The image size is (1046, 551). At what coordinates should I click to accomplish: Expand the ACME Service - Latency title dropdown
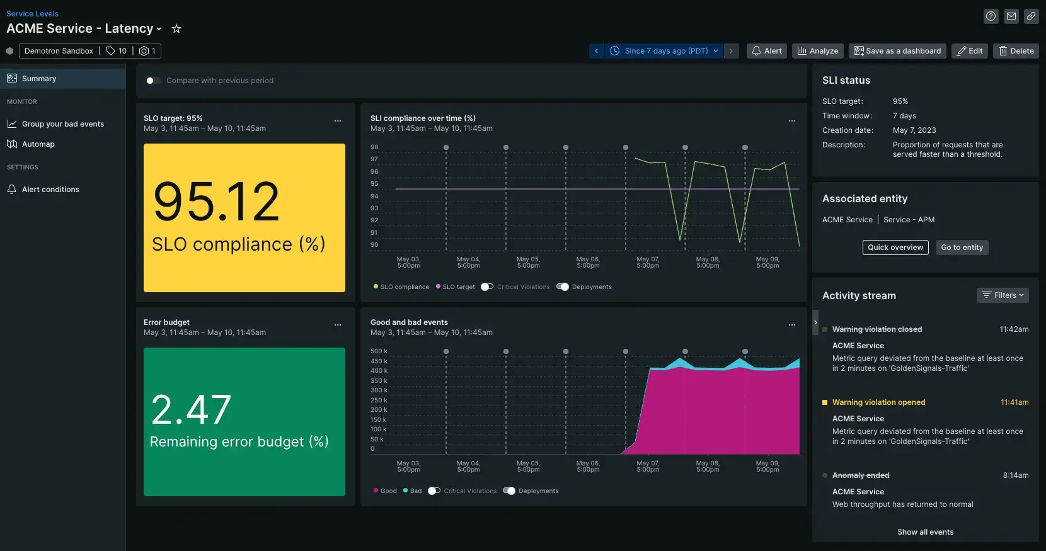tap(159, 29)
